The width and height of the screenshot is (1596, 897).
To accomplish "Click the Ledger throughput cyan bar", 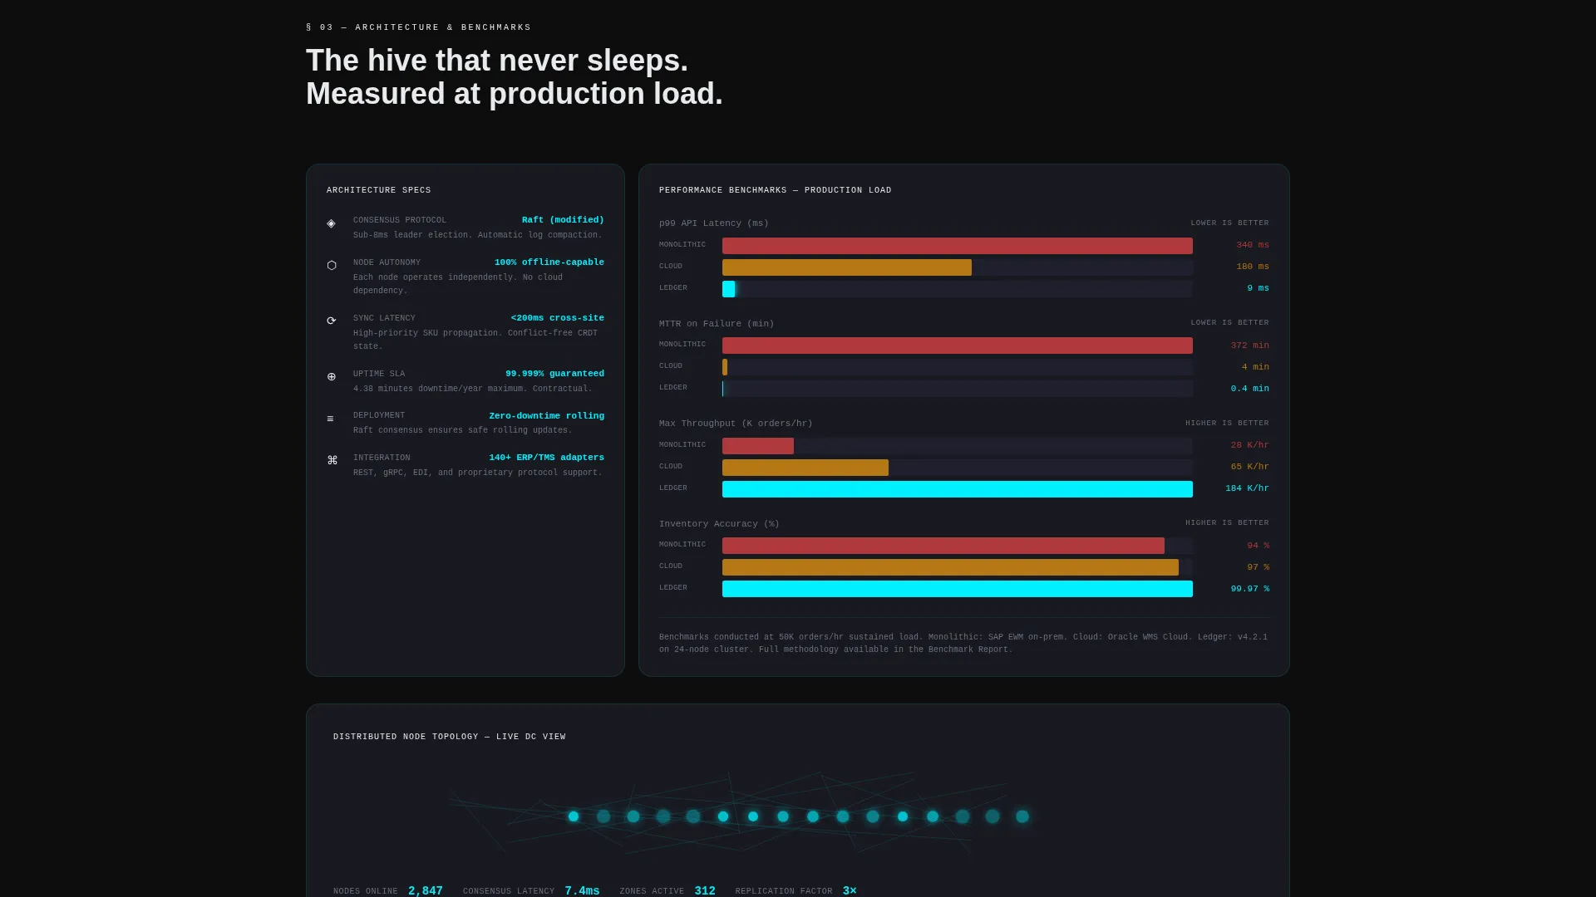I will coord(958,489).
